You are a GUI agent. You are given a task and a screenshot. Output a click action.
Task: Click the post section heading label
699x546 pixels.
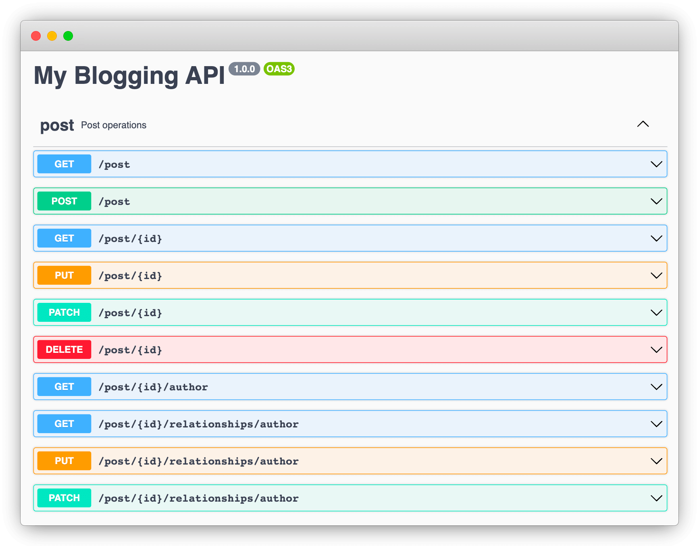57,125
